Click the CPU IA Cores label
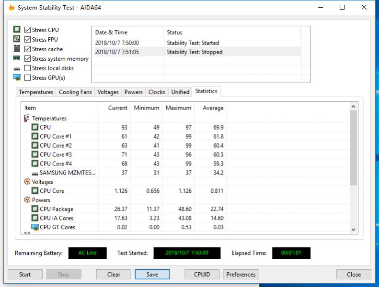The width and height of the screenshot is (379, 287). (57, 218)
